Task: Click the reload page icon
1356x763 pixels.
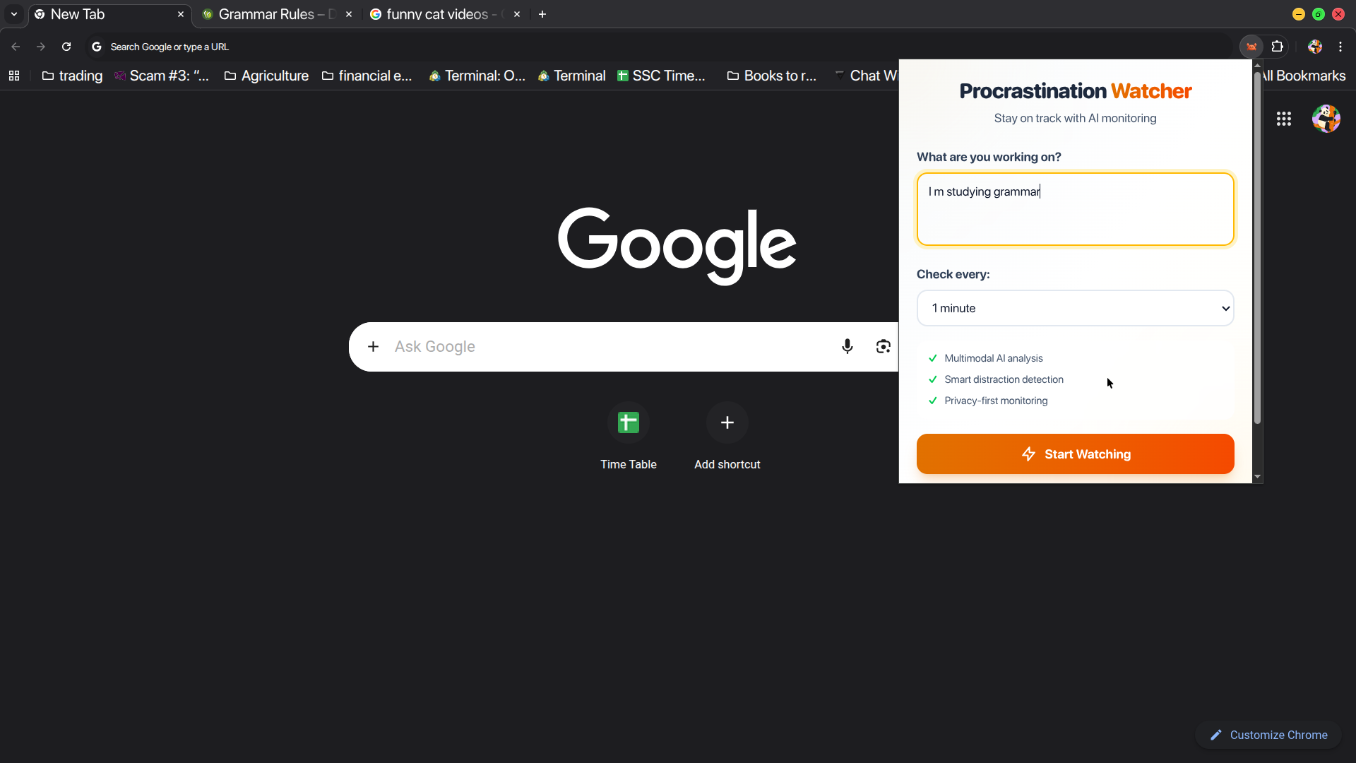Action: [x=66, y=47]
